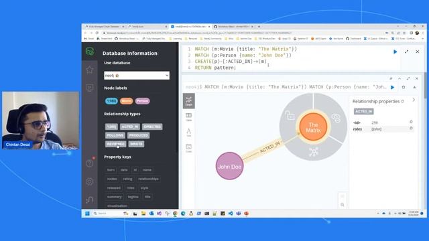Close the result frame
429x241 pixels.
coord(417,78)
